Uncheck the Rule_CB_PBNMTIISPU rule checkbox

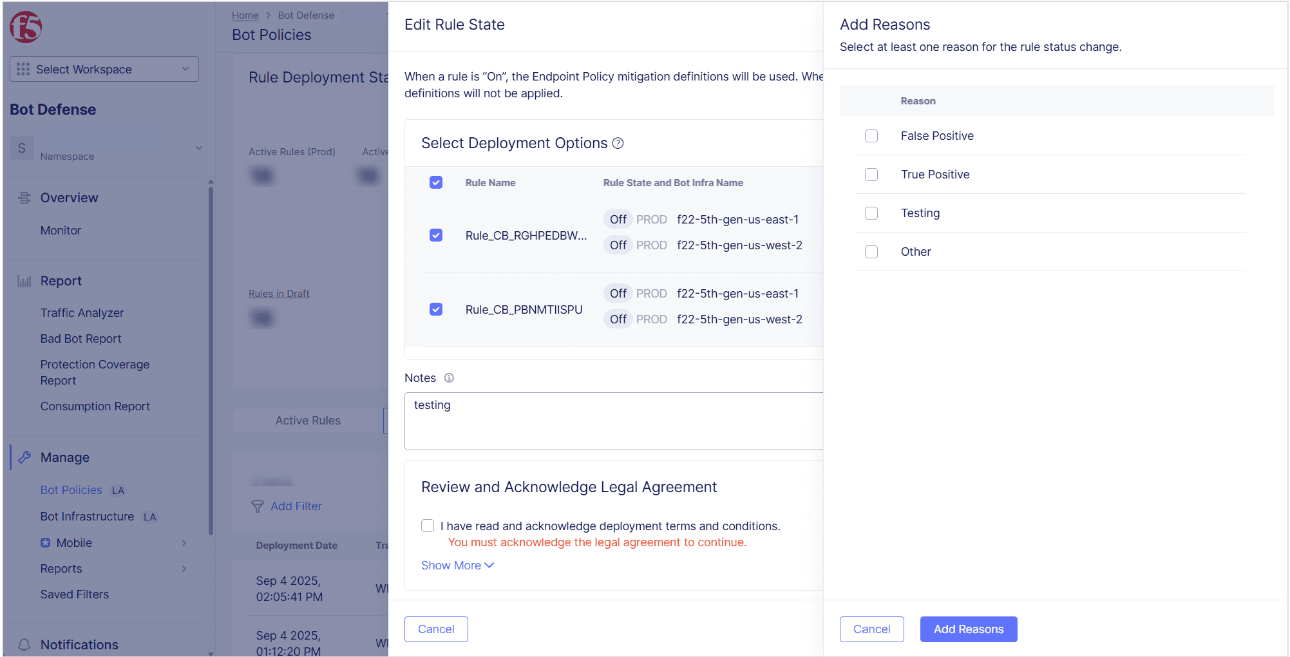(x=436, y=309)
